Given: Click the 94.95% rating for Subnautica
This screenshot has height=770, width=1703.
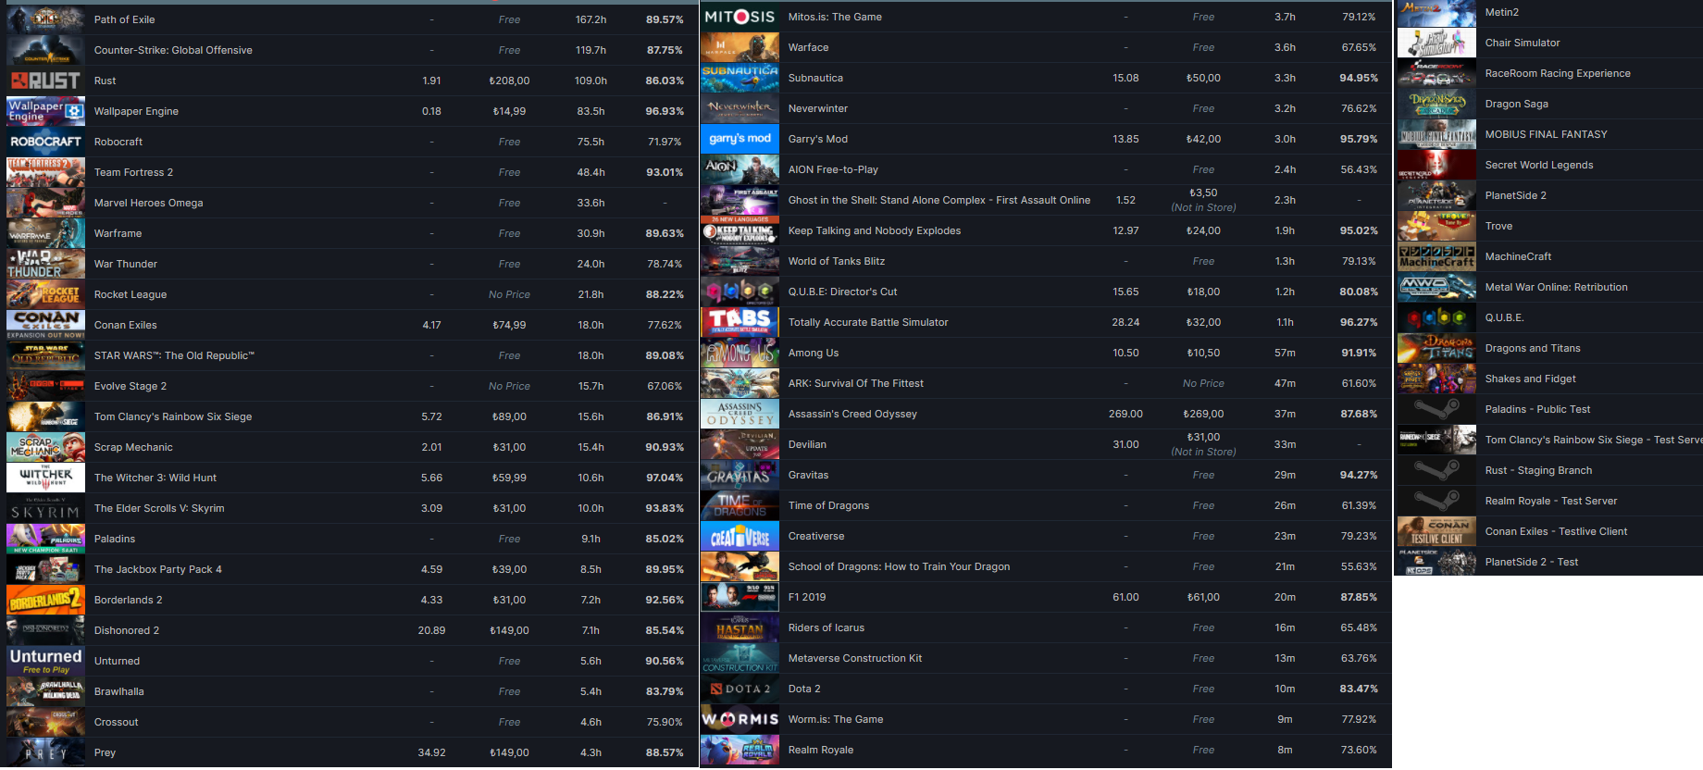Looking at the screenshot, I should coord(1359,78).
